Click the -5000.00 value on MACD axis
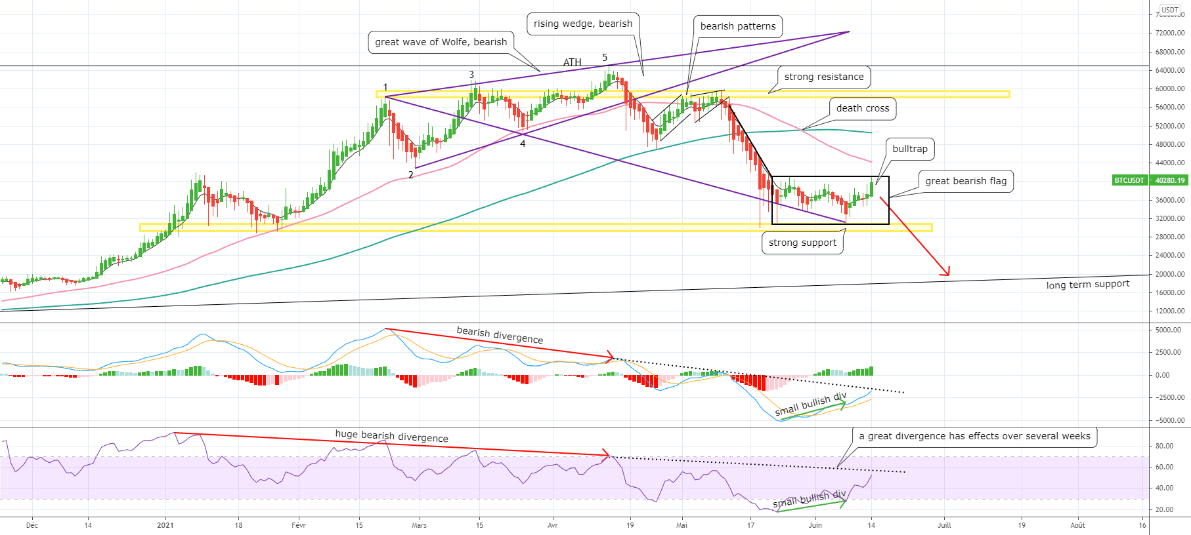The width and height of the screenshot is (1191, 535). point(1170,420)
